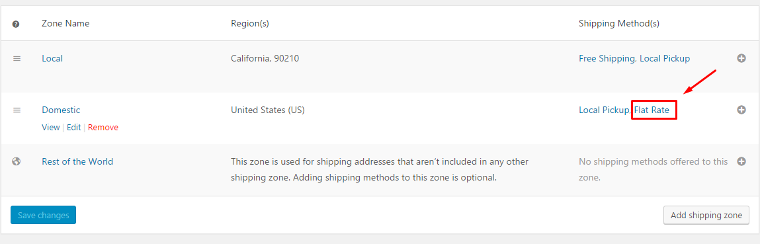This screenshot has width=760, height=244.
Task: Add shipping method to Local zone plus icon
Action: (741, 59)
